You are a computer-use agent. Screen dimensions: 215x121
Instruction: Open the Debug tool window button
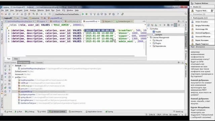30,112
